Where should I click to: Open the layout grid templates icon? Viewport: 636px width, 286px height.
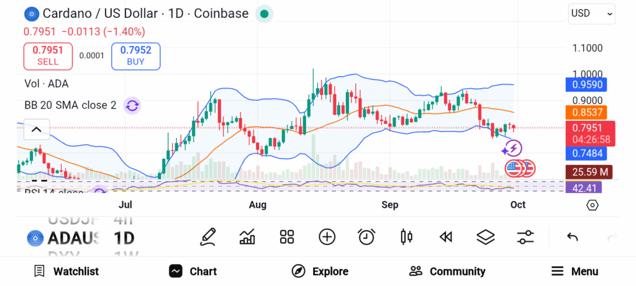pos(286,236)
